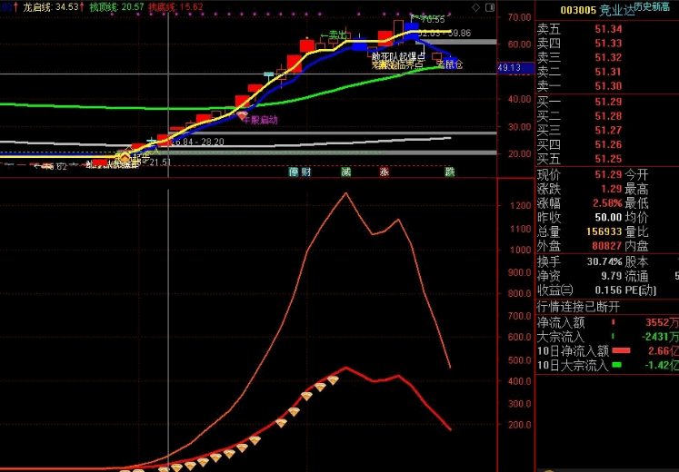The image size is (679, 472).
Task: Click the 70.00 price axis label
Action: point(521,18)
